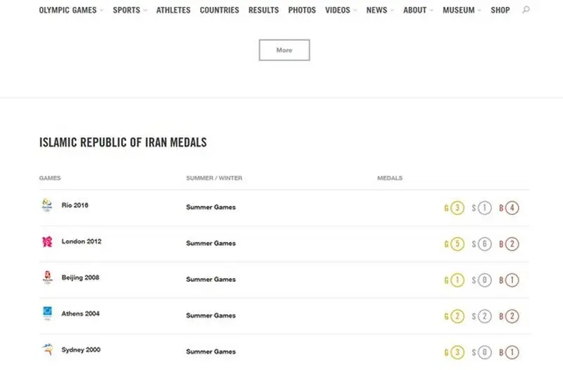Select Beijing 2008 silver medal circle

(484, 280)
